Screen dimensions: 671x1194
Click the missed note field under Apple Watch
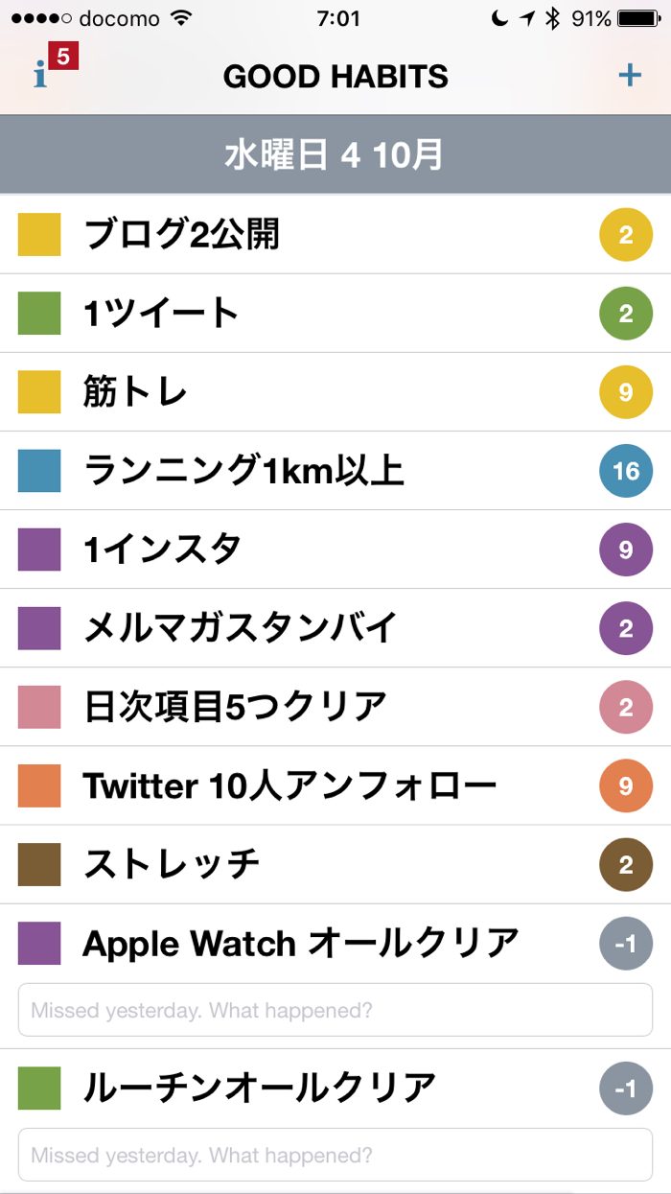335,1010
